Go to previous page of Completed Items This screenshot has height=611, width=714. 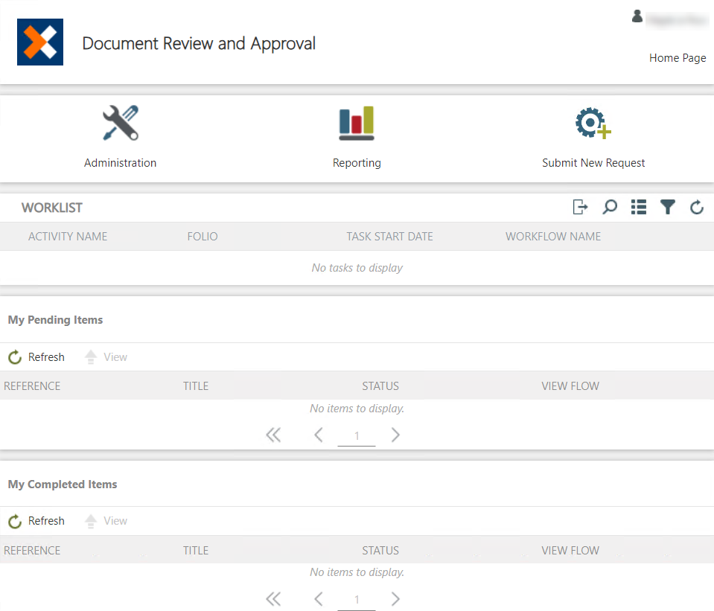319,599
